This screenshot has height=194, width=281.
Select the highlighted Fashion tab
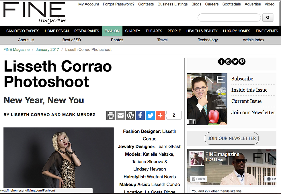point(112,31)
